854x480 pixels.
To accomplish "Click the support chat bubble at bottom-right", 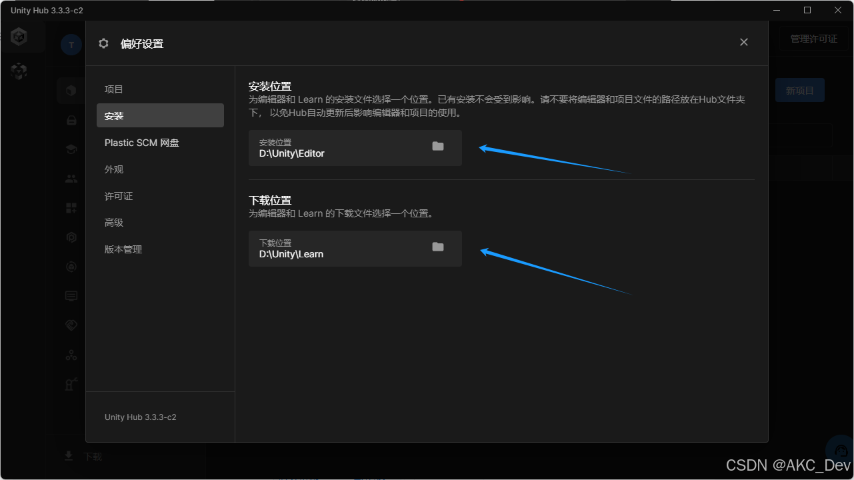I will click(x=840, y=449).
